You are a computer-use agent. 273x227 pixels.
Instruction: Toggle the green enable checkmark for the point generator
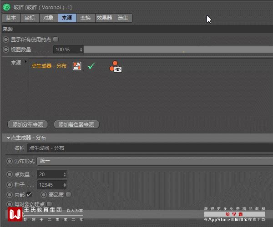click(91, 66)
